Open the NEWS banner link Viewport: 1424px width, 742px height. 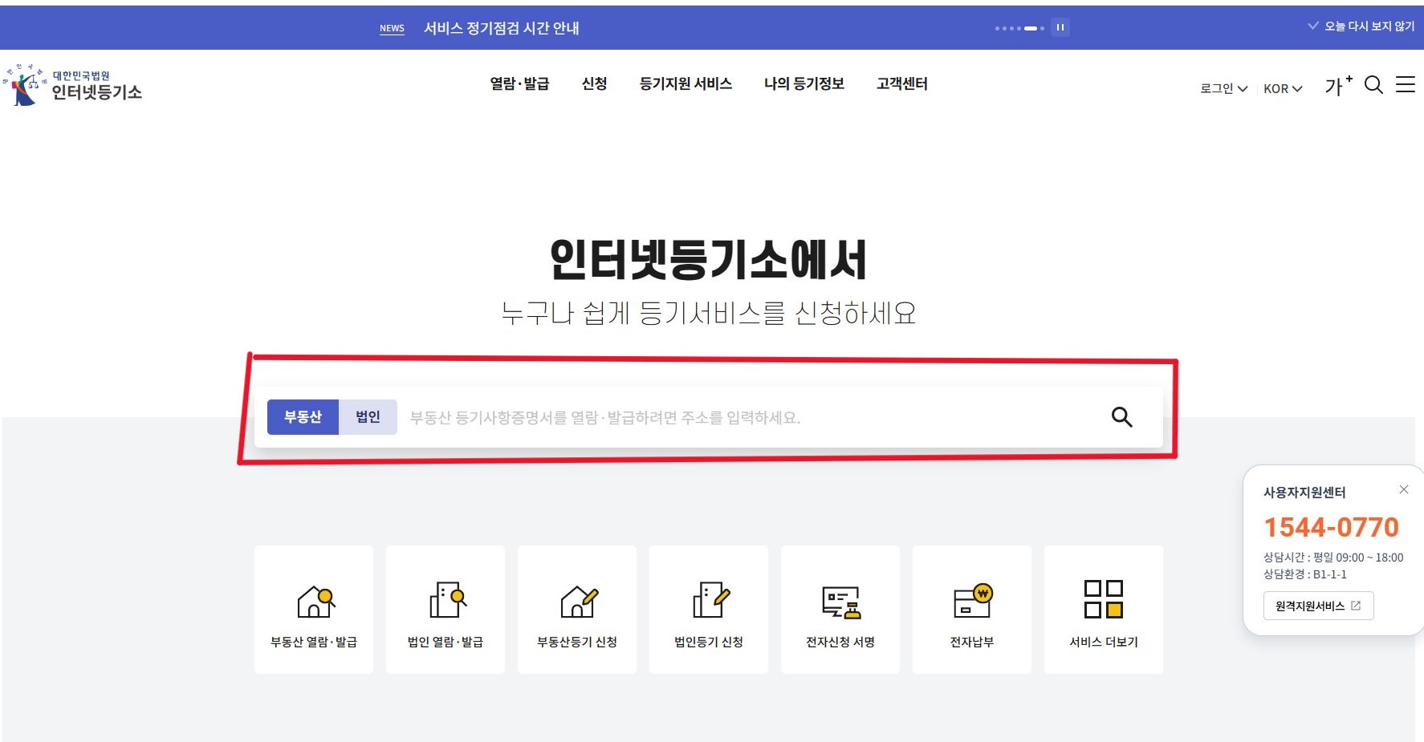pos(392,27)
